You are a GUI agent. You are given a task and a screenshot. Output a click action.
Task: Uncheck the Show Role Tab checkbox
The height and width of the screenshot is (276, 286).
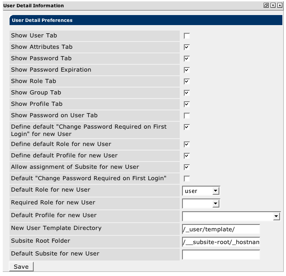(187, 81)
